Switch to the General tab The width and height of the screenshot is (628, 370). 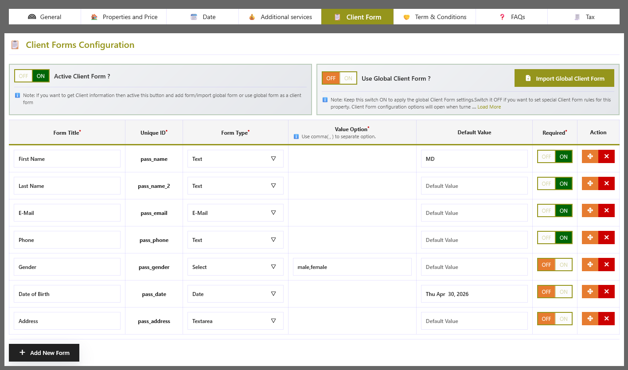[x=45, y=17]
